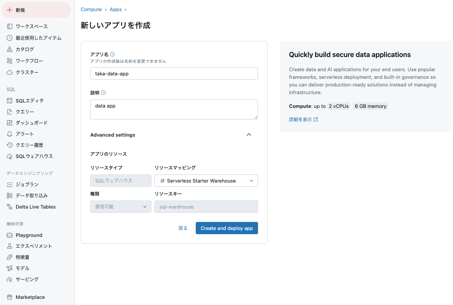Click the 2 vCPUs compute tag
The height and width of the screenshot is (305, 453).
pos(339,106)
